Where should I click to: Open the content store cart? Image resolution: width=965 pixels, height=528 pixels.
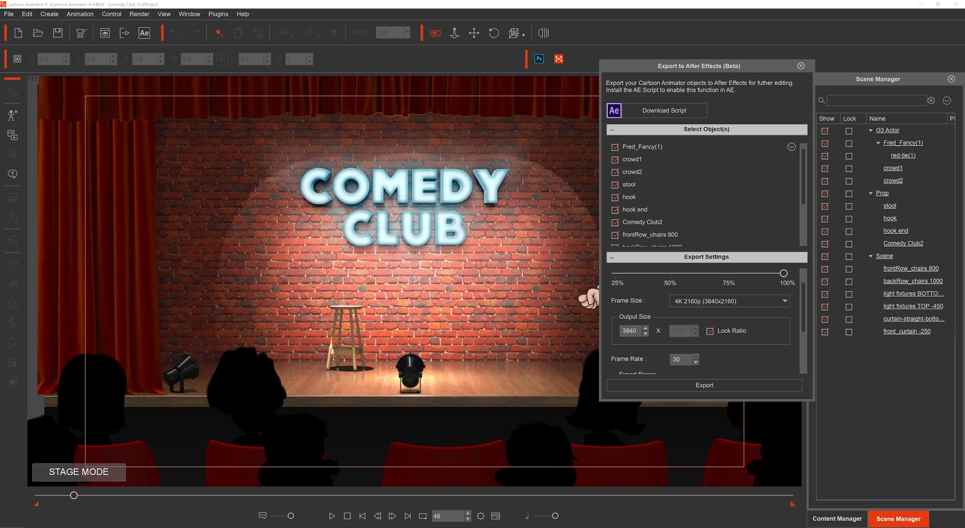81,33
